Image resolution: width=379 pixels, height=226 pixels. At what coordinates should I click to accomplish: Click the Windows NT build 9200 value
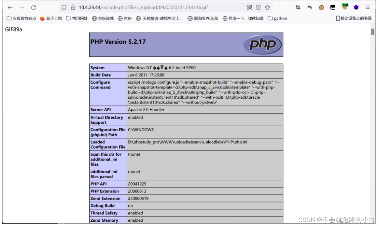[x=162, y=68]
